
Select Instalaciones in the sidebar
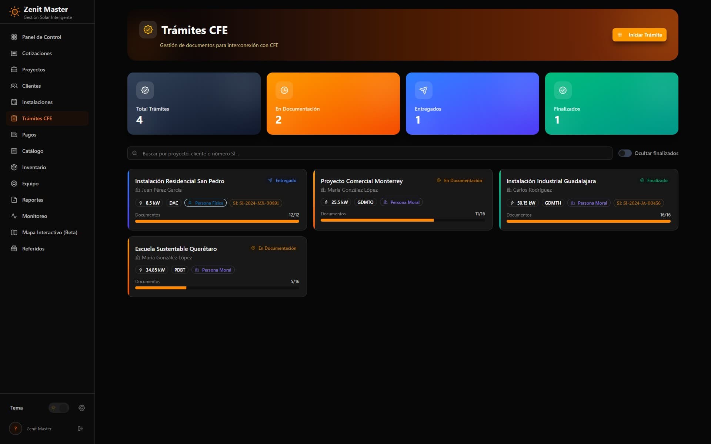[47, 102]
